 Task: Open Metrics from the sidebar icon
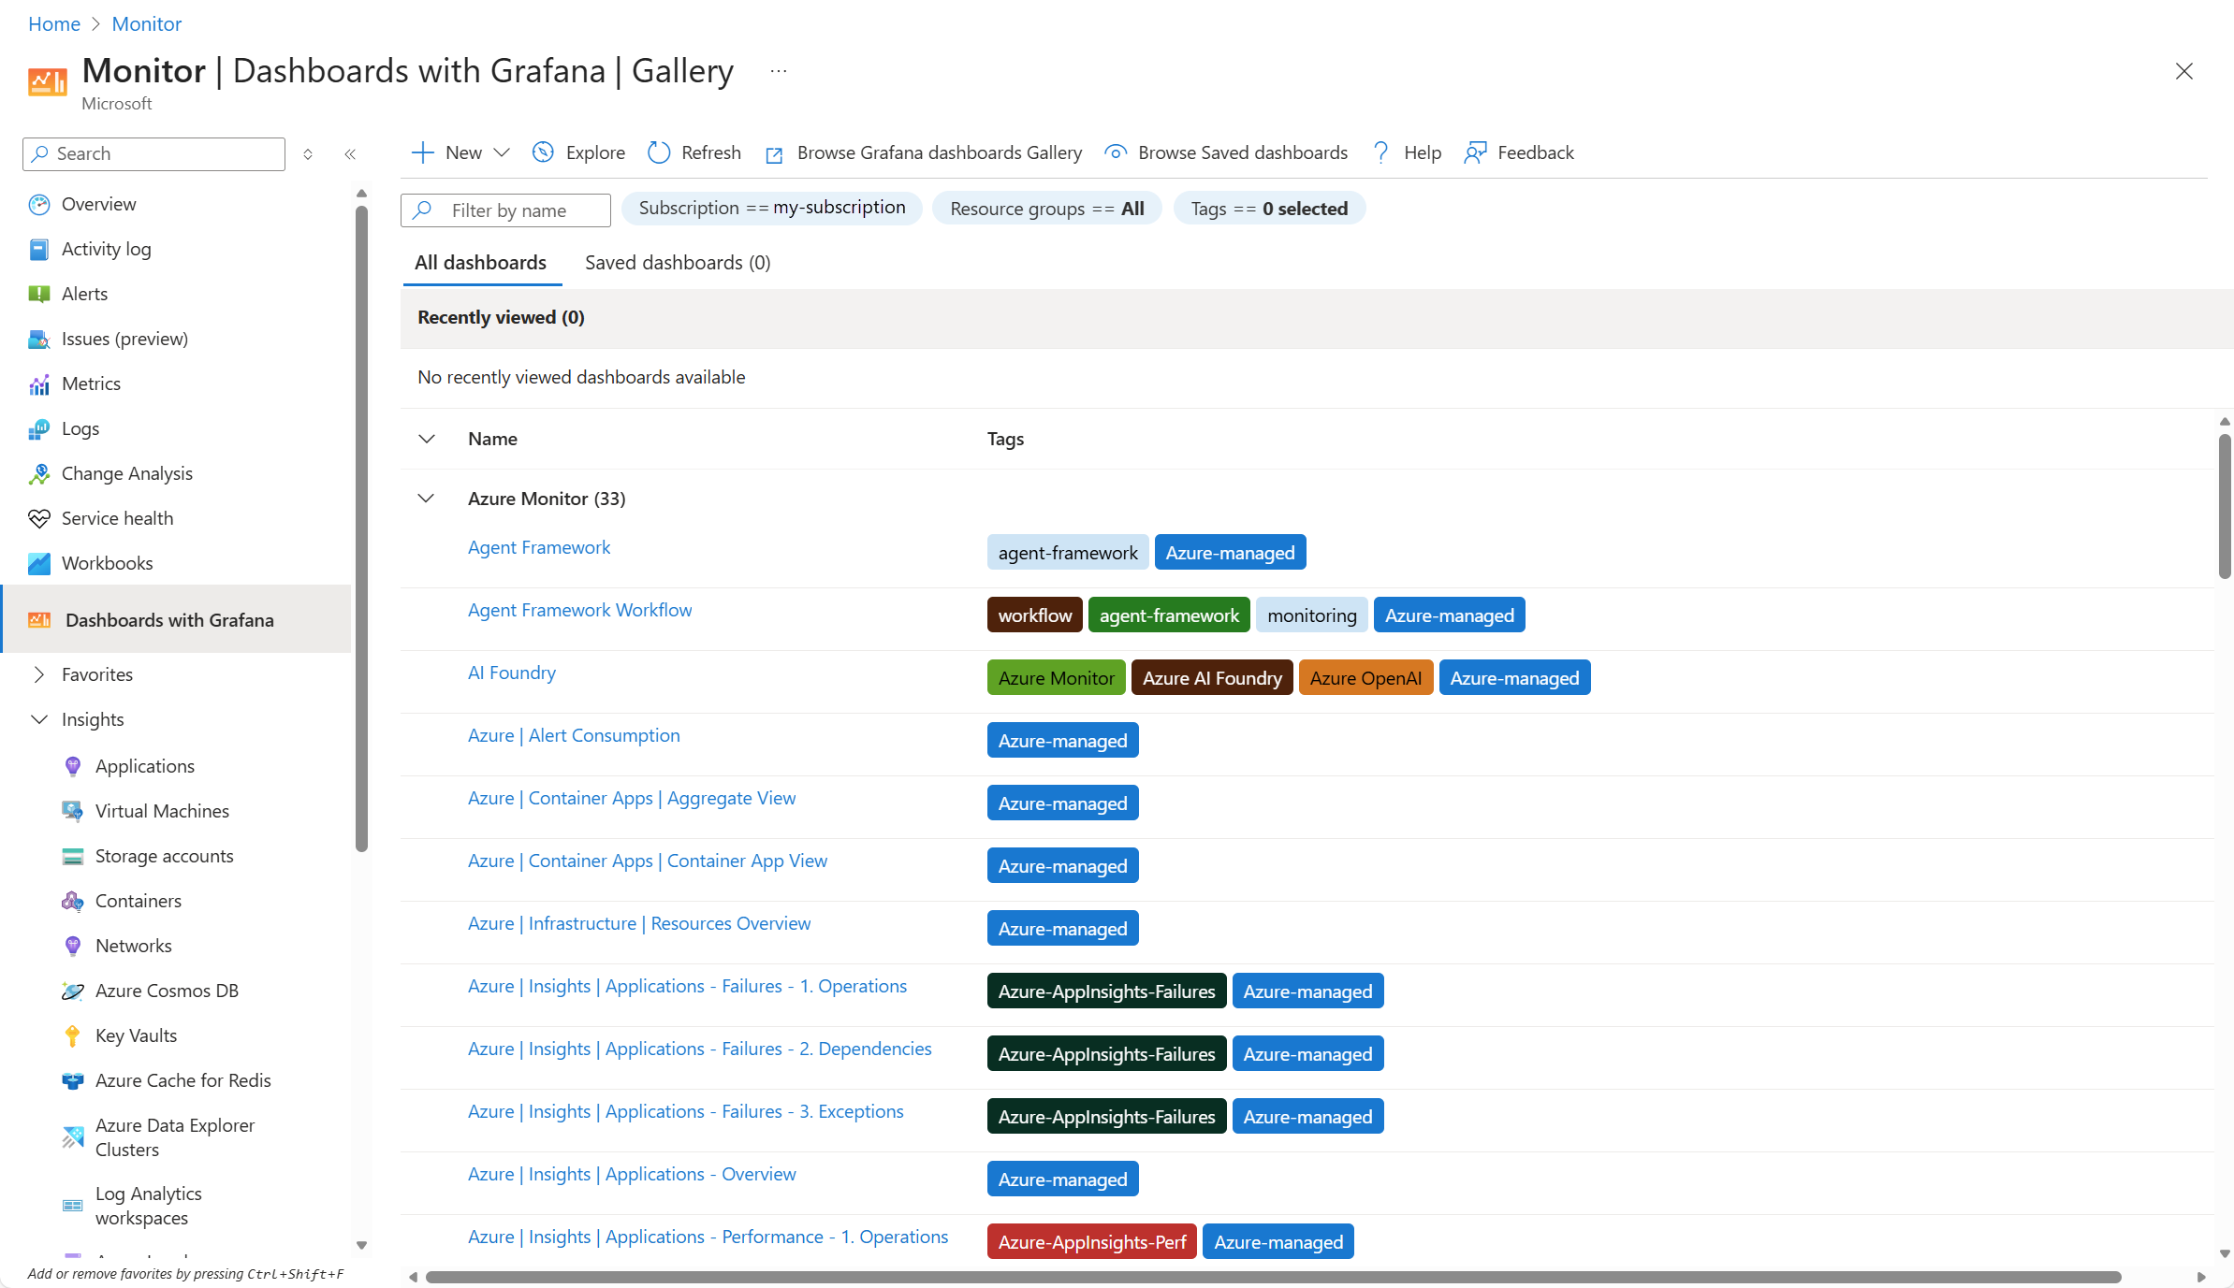pos(39,384)
